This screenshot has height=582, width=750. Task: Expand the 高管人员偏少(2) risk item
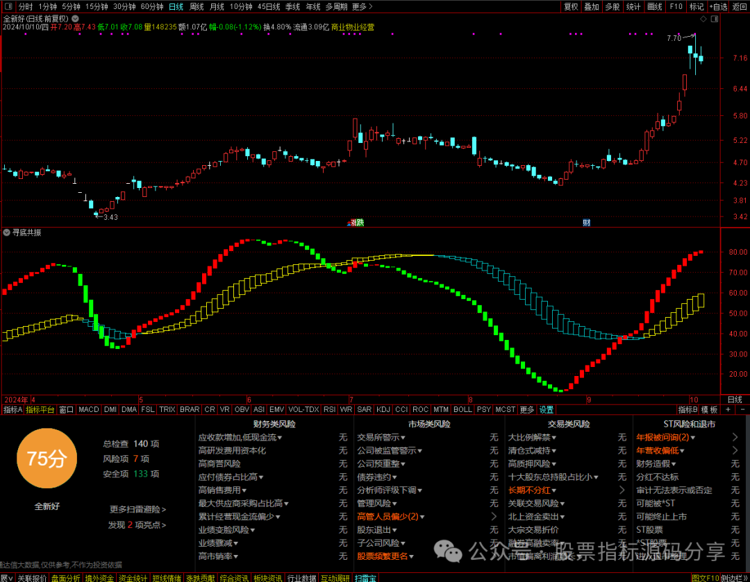click(x=391, y=517)
